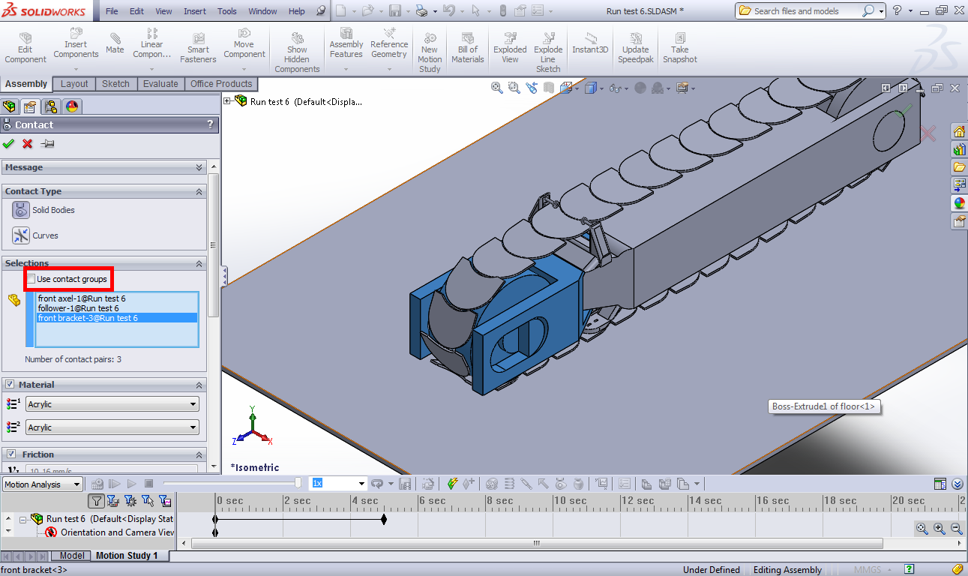Open SolidWorks Resources home tab
This screenshot has width=968, height=576.
coord(959,132)
